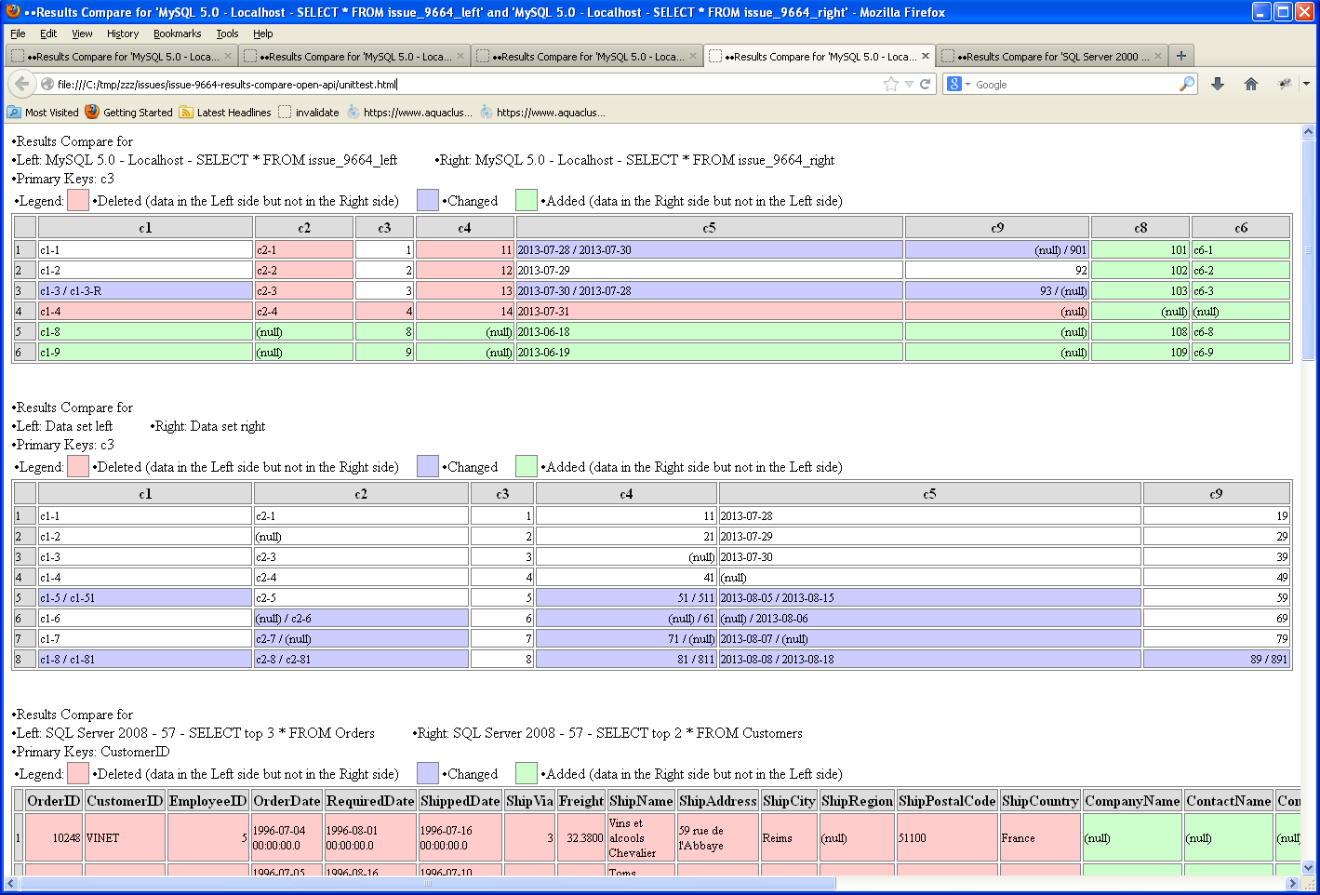Image resolution: width=1320 pixels, height=895 pixels.
Task: Click the Home icon in toolbar
Action: coord(1251,84)
